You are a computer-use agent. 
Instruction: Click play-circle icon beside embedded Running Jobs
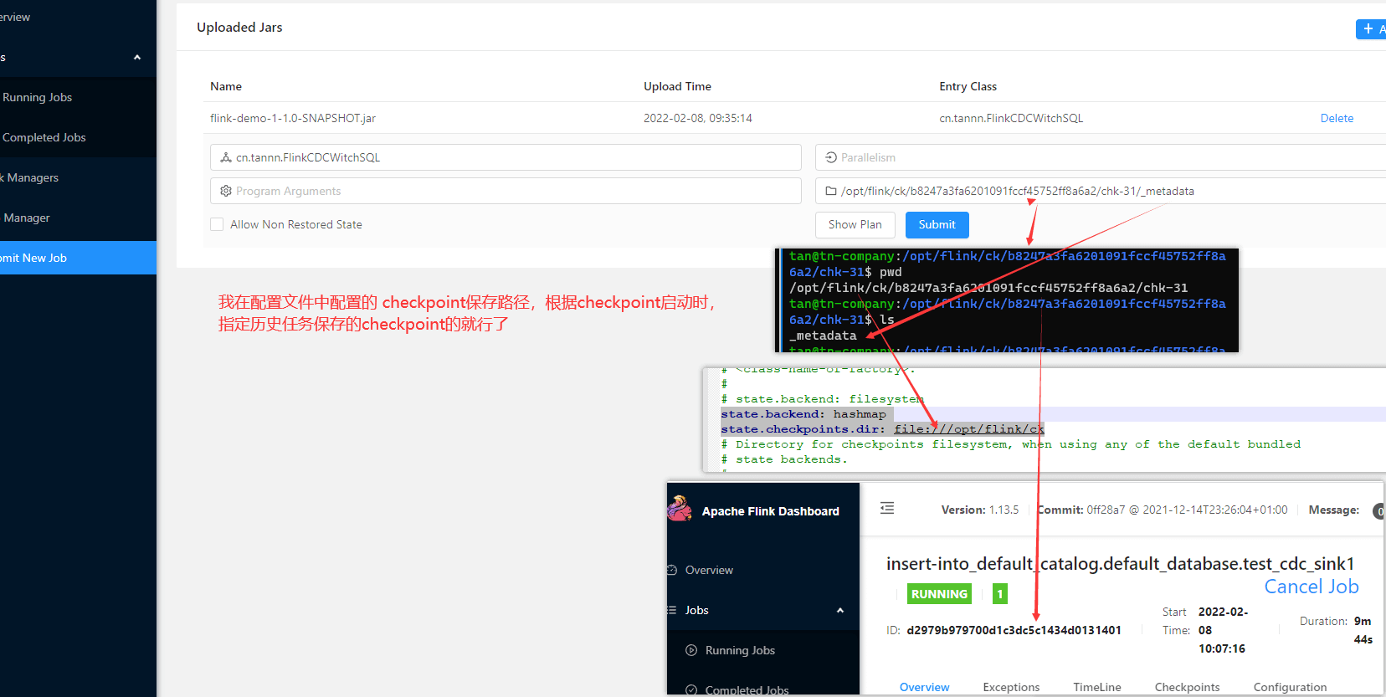(691, 650)
